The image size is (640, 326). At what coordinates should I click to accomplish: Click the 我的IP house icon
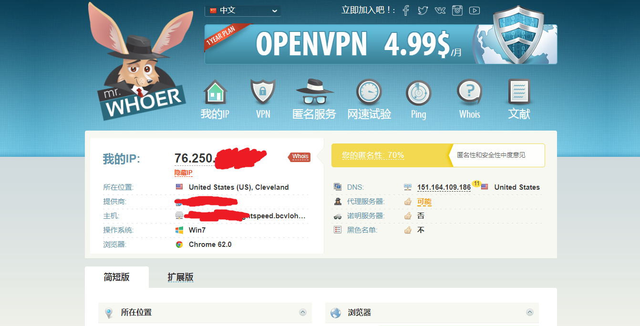tap(215, 92)
